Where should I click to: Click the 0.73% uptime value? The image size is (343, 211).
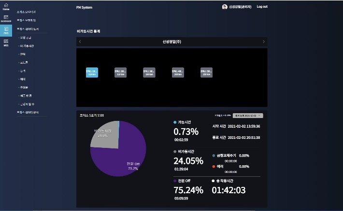(x=186, y=132)
